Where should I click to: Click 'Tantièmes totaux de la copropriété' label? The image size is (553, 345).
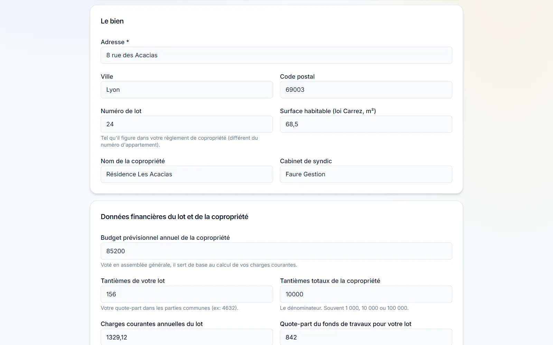pos(330,281)
